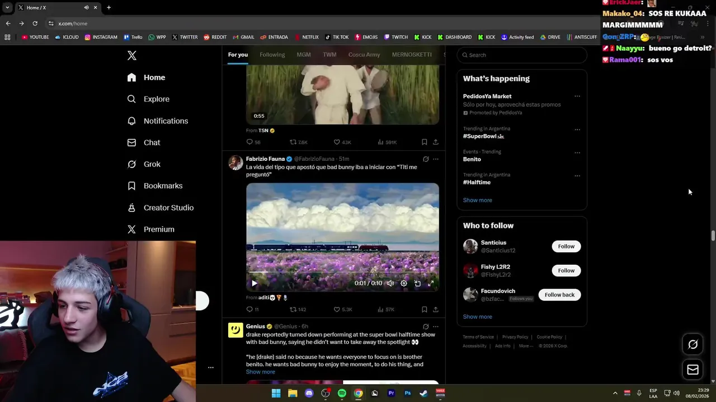Open Premium in the sidebar
Screen dimensions: 716x402
pyautogui.click(x=150, y=229)
